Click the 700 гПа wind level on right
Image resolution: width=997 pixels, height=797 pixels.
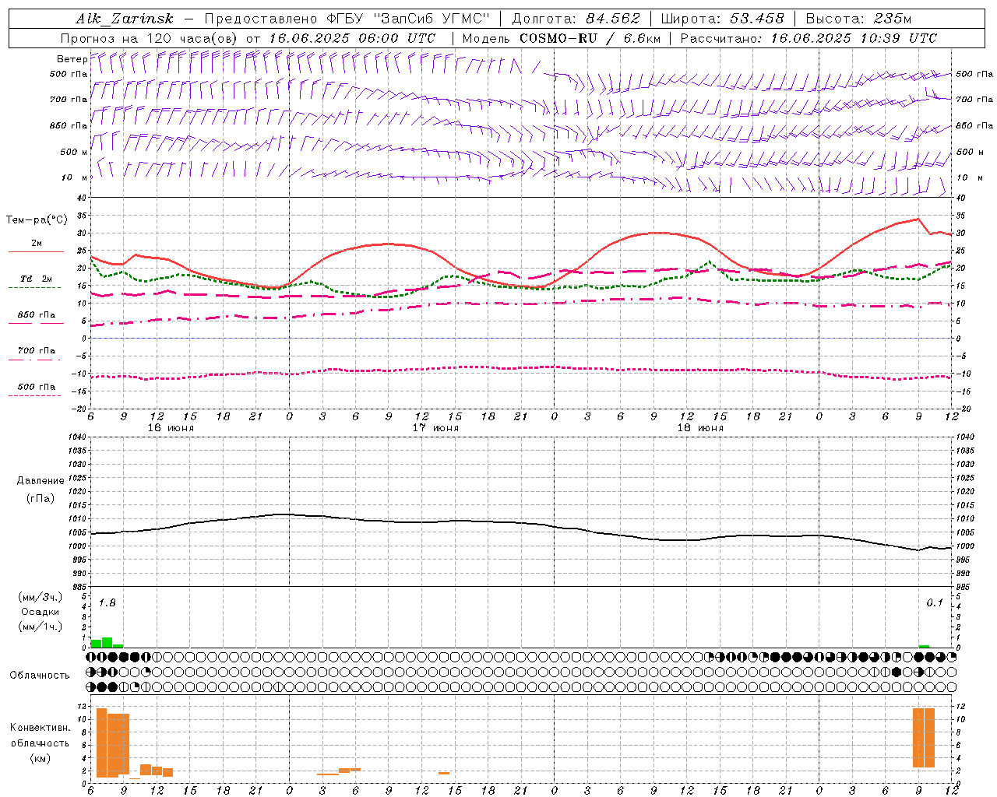point(974,100)
